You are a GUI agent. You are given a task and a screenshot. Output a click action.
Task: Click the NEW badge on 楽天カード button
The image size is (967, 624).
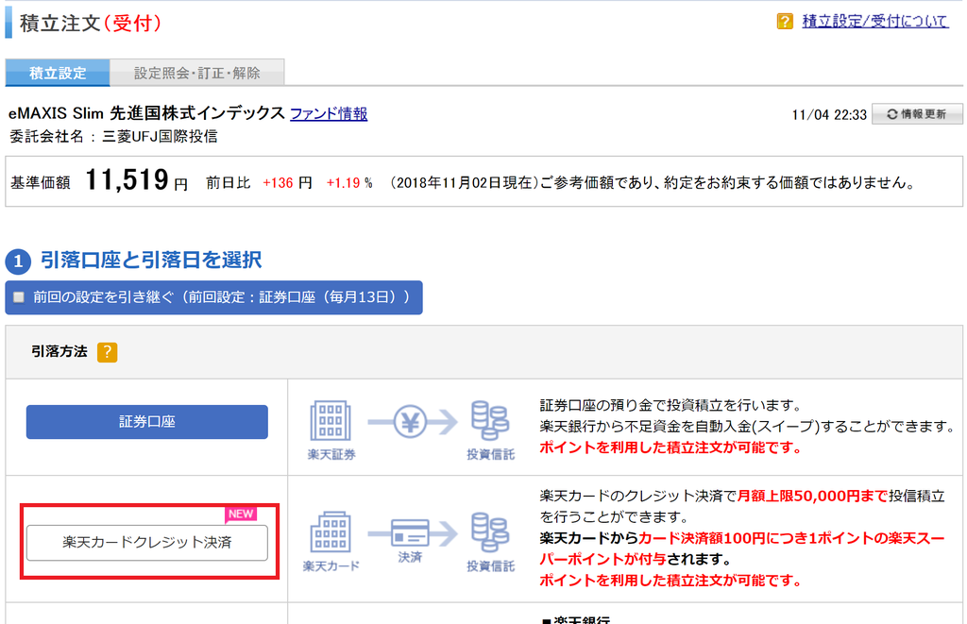(x=241, y=514)
